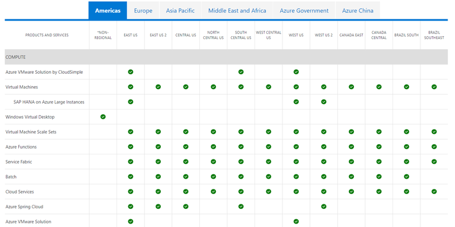Screen dimensions: 455x227
Task: Click Central US checkmark for Azure Spring Cloud
Action: pos(186,207)
